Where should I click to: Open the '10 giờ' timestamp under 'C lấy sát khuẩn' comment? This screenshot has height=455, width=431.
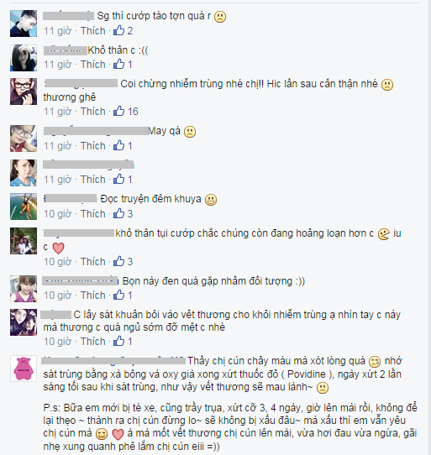click(57, 342)
